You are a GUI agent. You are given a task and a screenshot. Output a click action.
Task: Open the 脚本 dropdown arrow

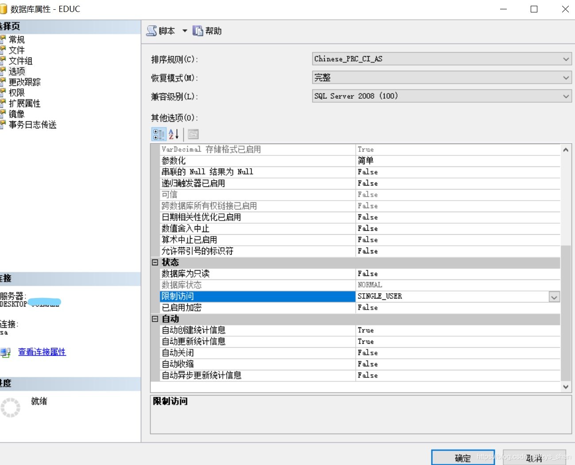185,31
